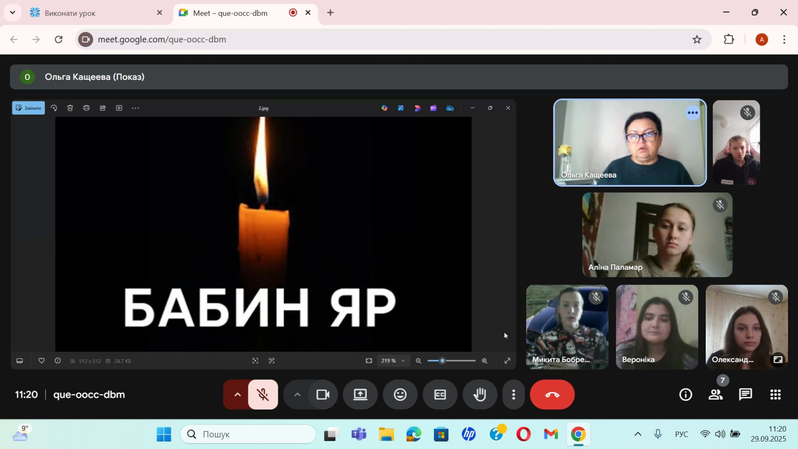The width and height of the screenshot is (798, 449).
Task: Click the Windows taskbar search box Пошук
Action: pos(248,435)
